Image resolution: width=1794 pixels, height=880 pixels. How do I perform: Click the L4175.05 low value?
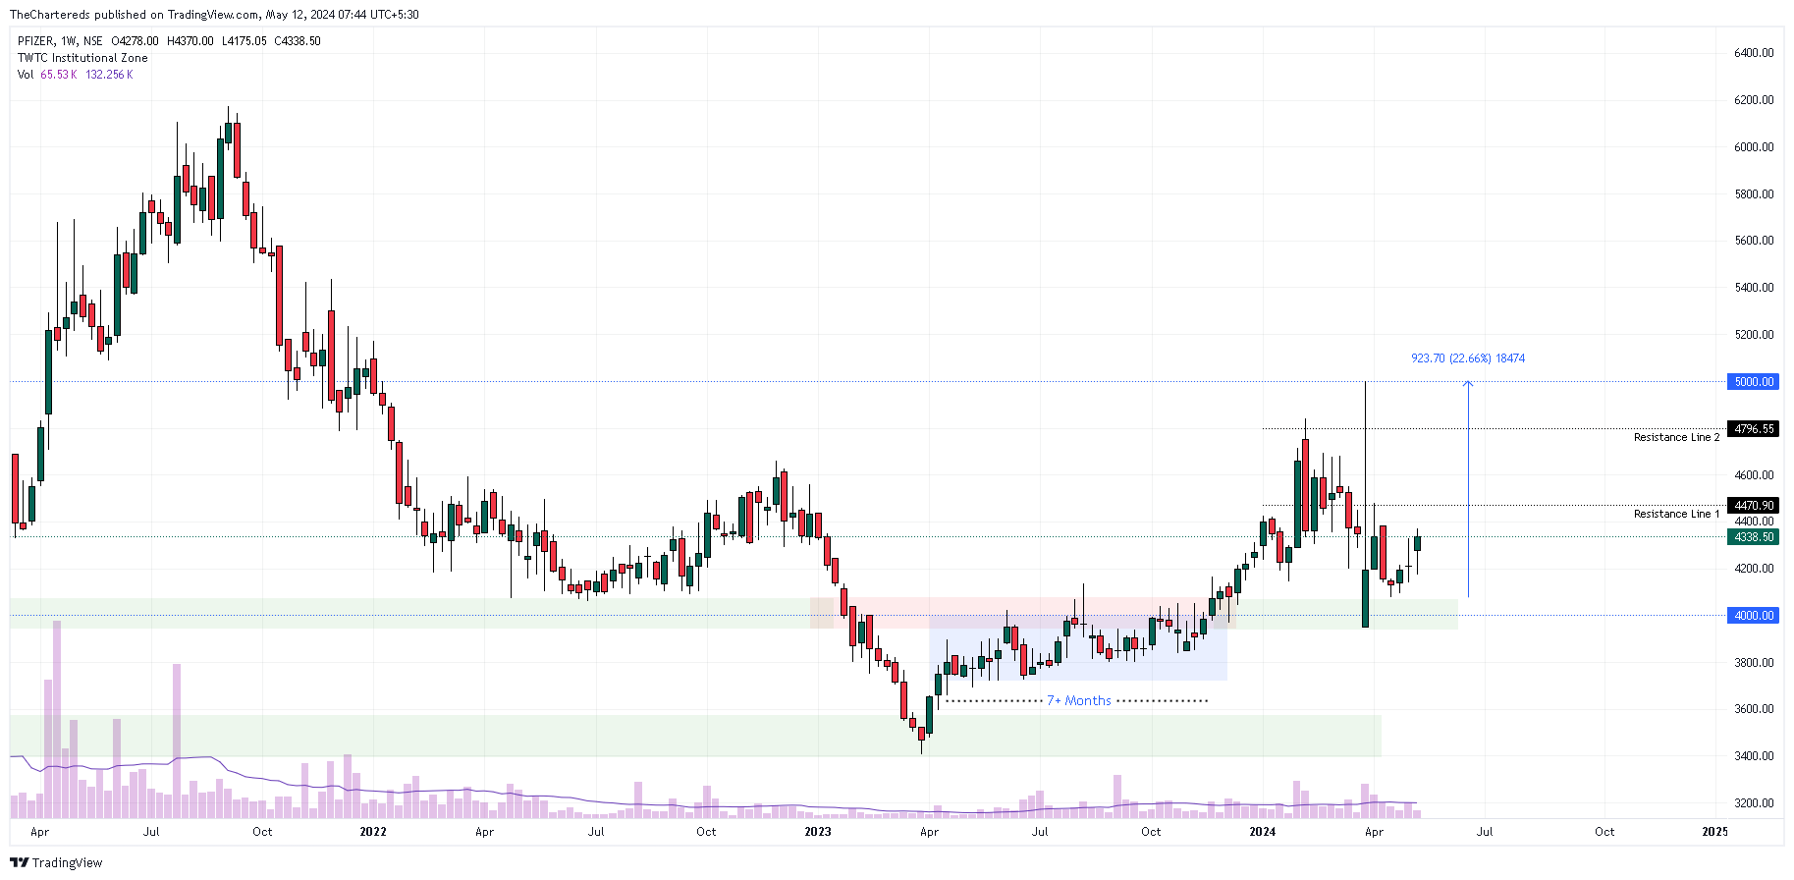point(244,41)
